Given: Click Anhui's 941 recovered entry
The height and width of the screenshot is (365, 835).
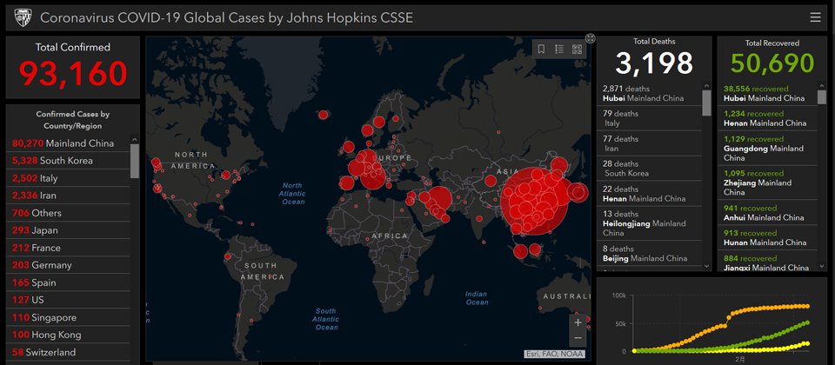Looking at the screenshot, I should (768, 213).
